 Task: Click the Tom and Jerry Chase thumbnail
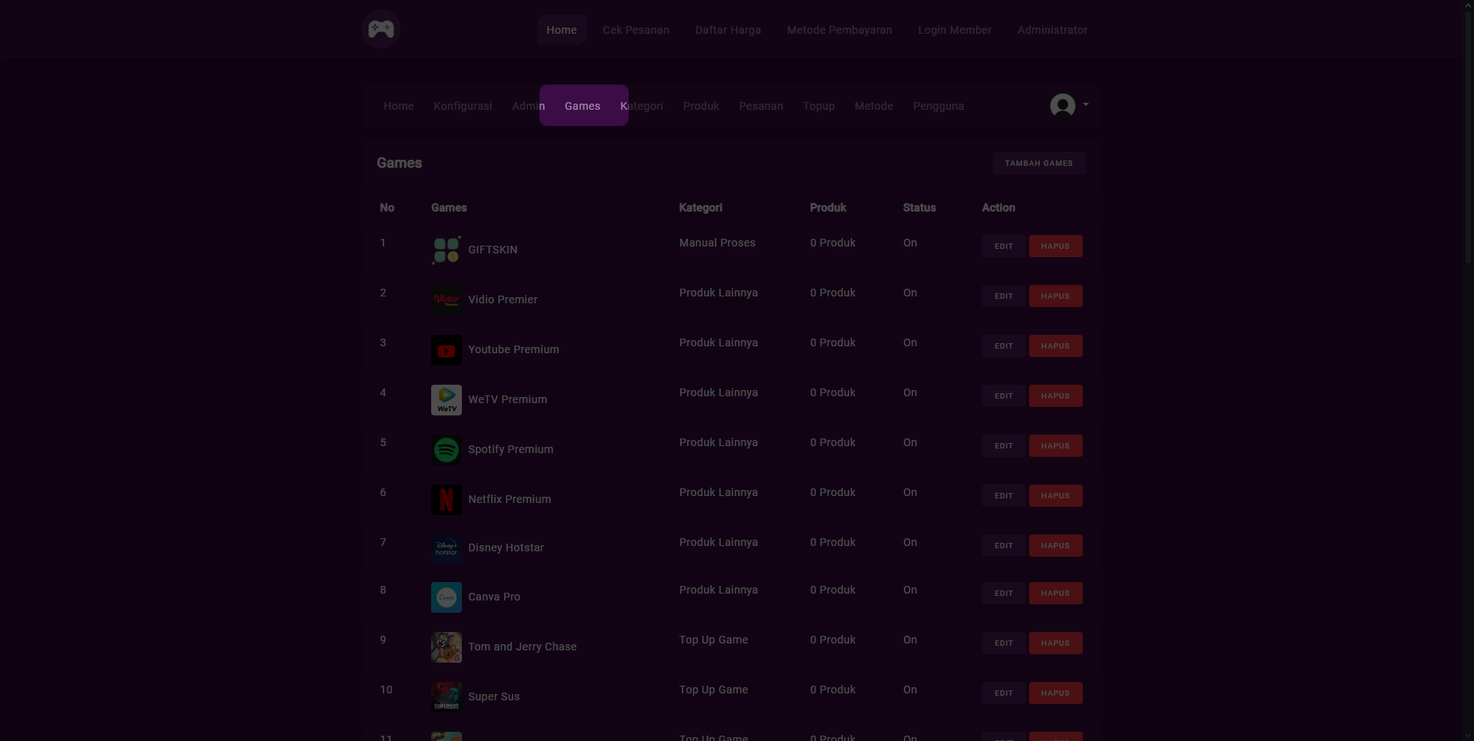pyautogui.click(x=447, y=647)
